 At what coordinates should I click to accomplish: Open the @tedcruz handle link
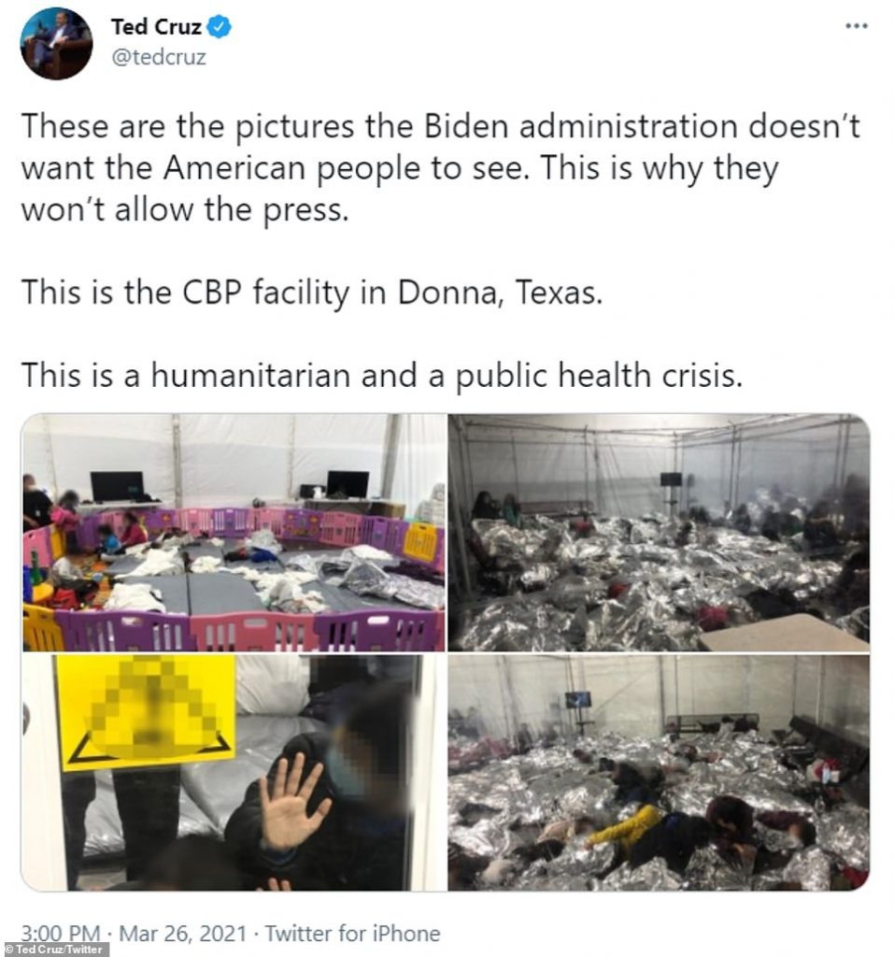pyautogui.click(x=159, y=57)
